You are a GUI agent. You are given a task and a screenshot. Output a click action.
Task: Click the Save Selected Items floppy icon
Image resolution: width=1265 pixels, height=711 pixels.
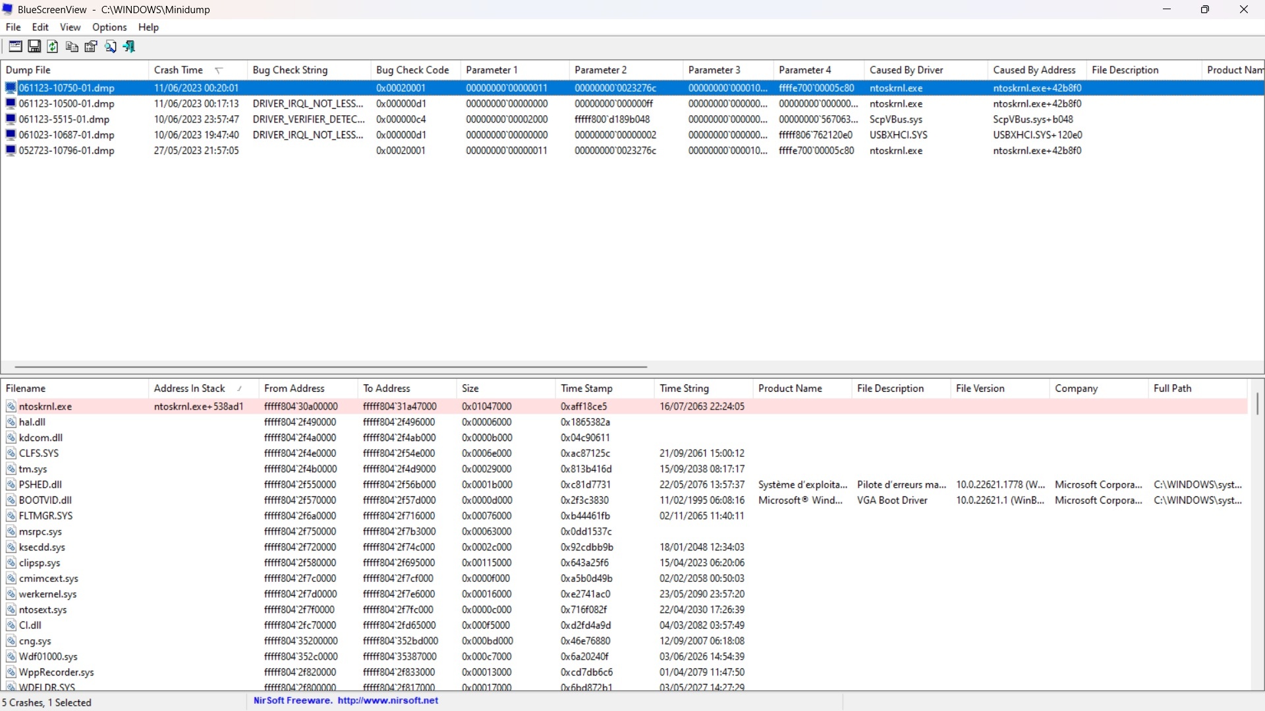click(34, 46)
